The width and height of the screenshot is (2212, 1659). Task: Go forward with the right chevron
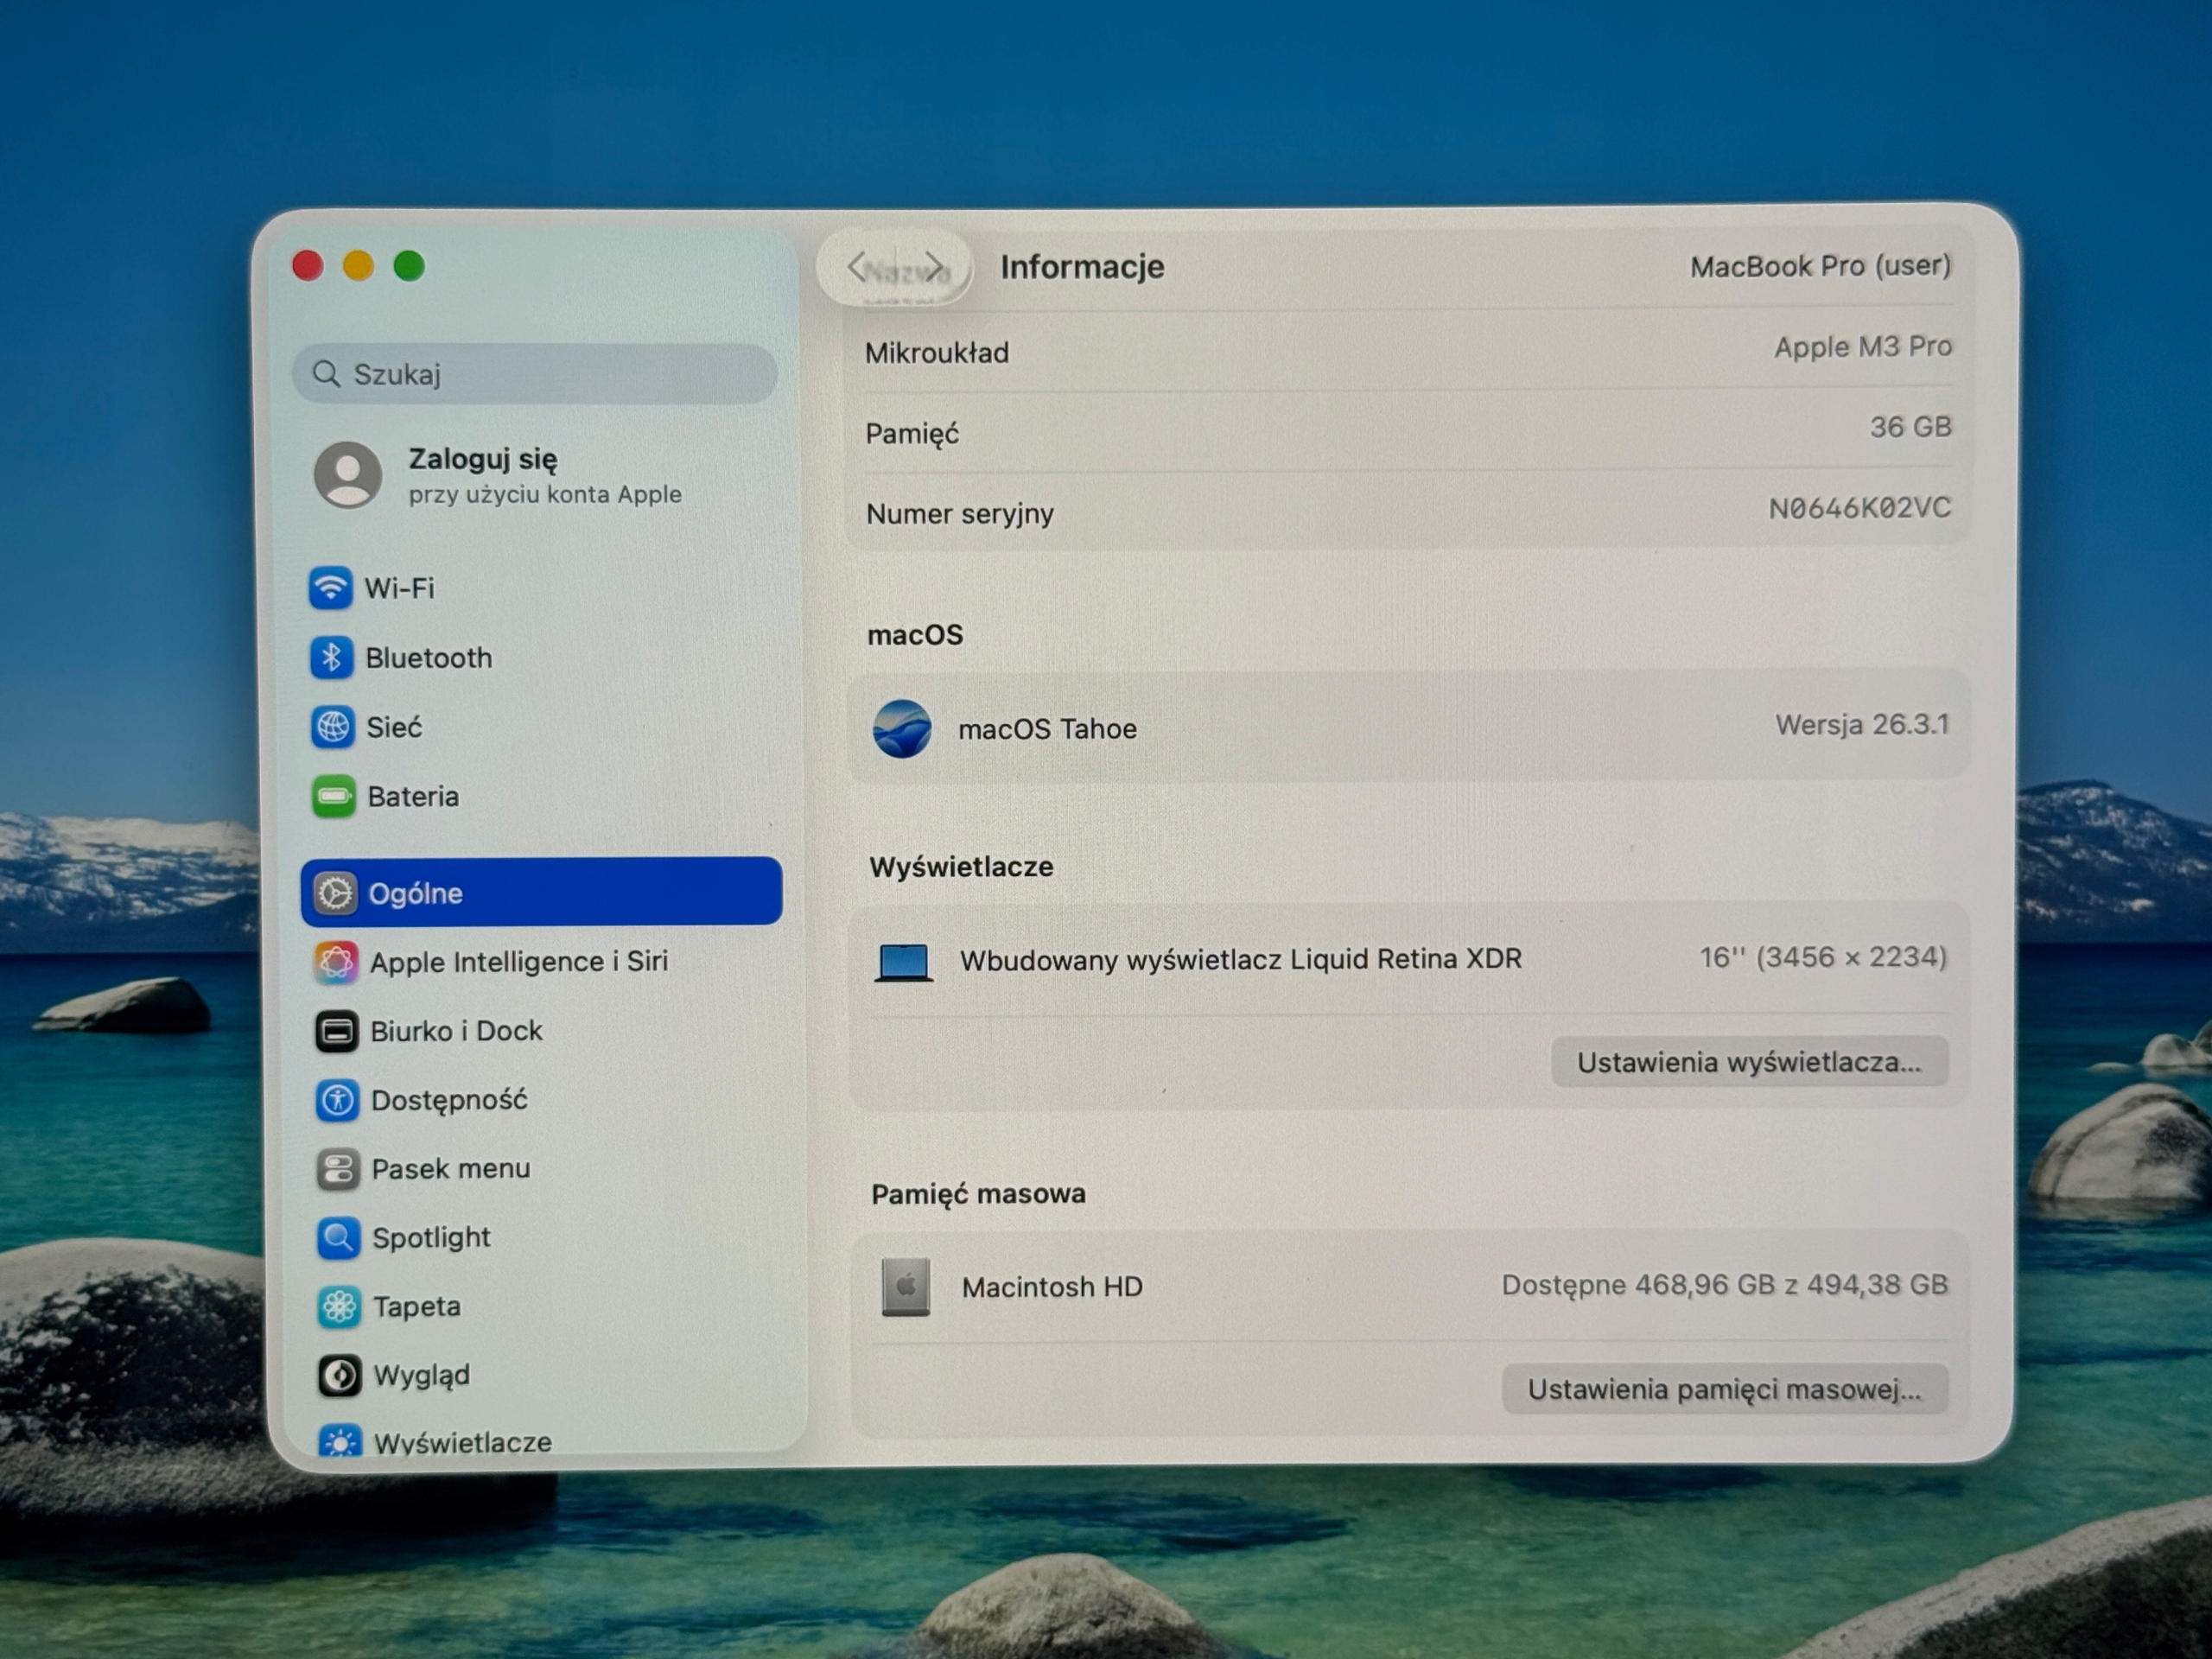point(934,267)
